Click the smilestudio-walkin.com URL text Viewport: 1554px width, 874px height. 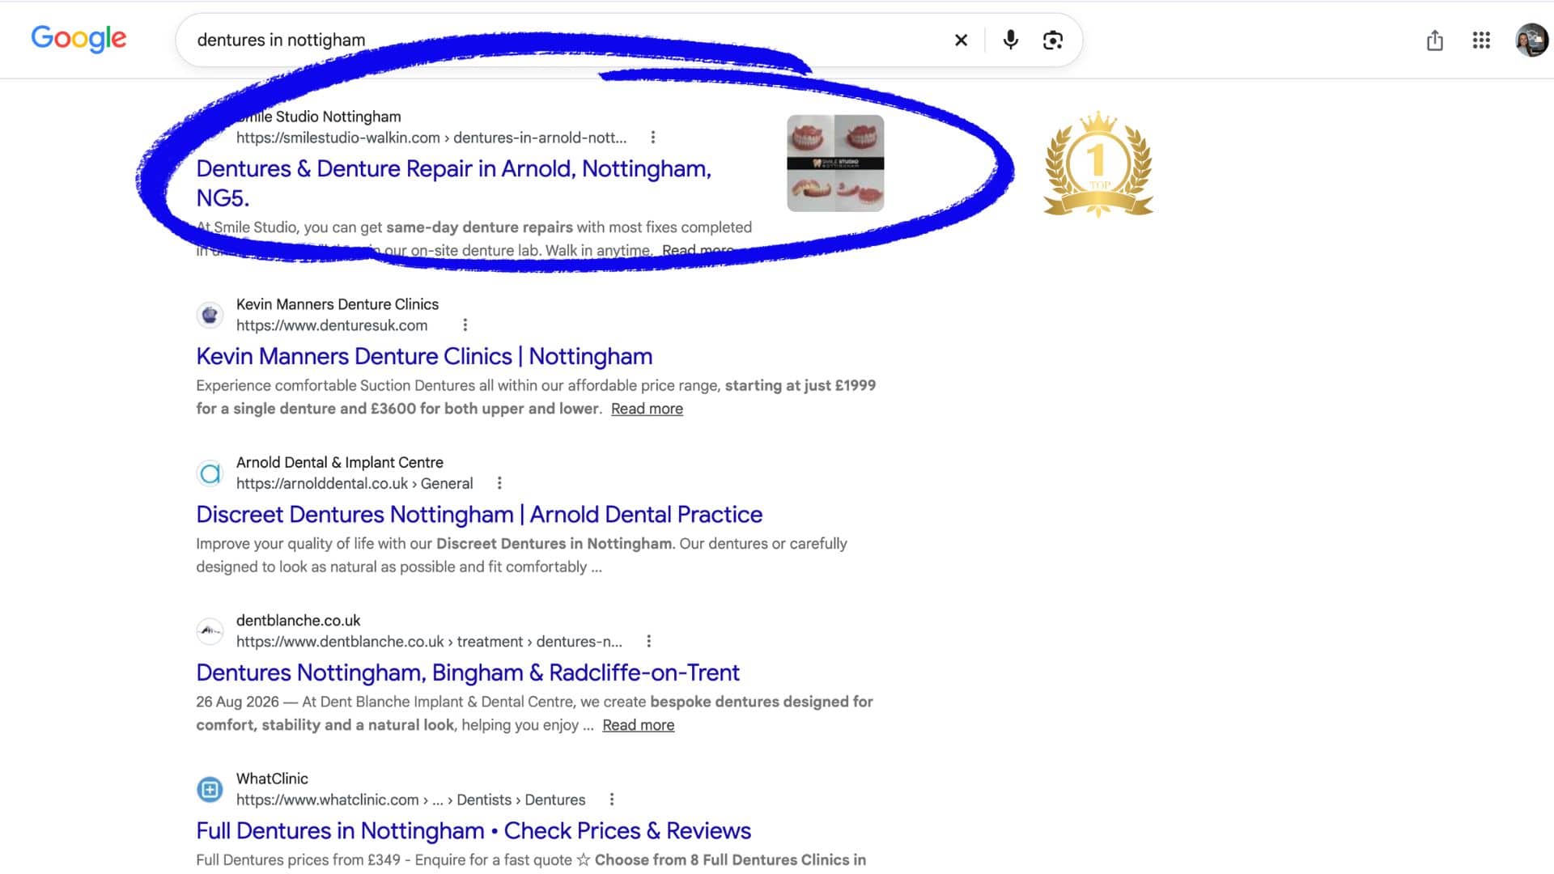click(x=431, y=138)
